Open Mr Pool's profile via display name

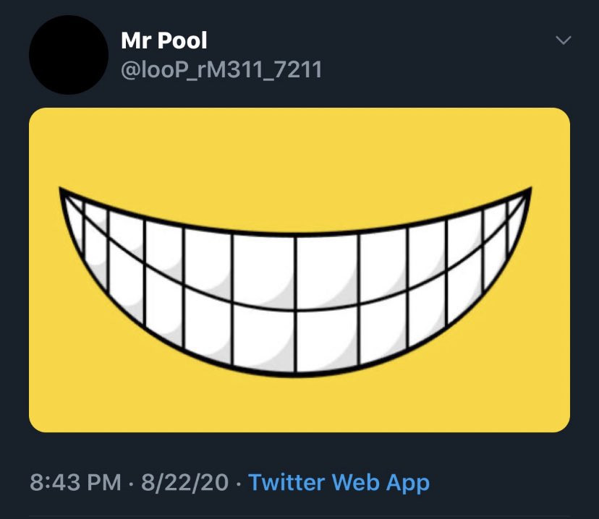coord(164,41)
